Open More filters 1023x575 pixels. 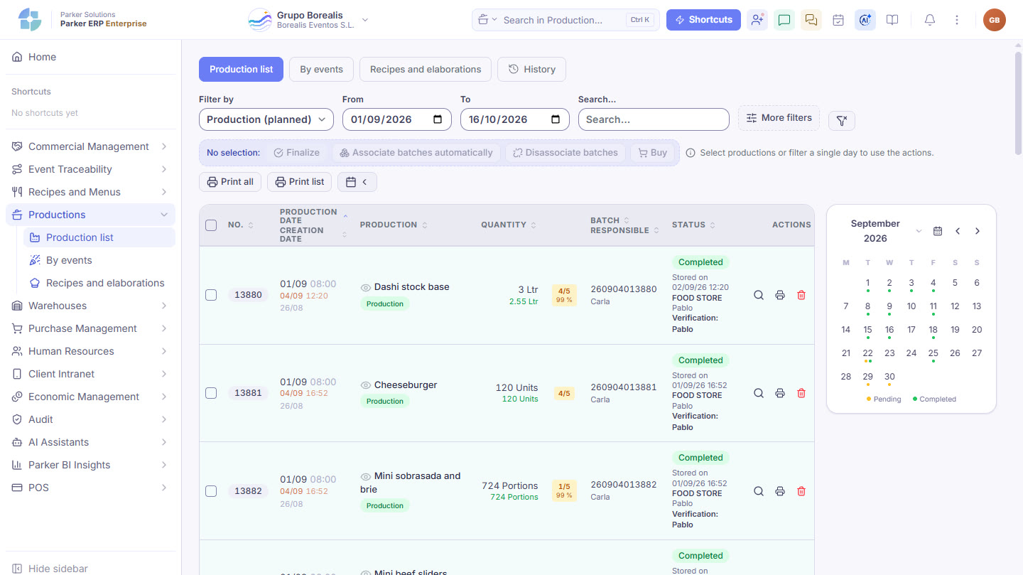779,118
